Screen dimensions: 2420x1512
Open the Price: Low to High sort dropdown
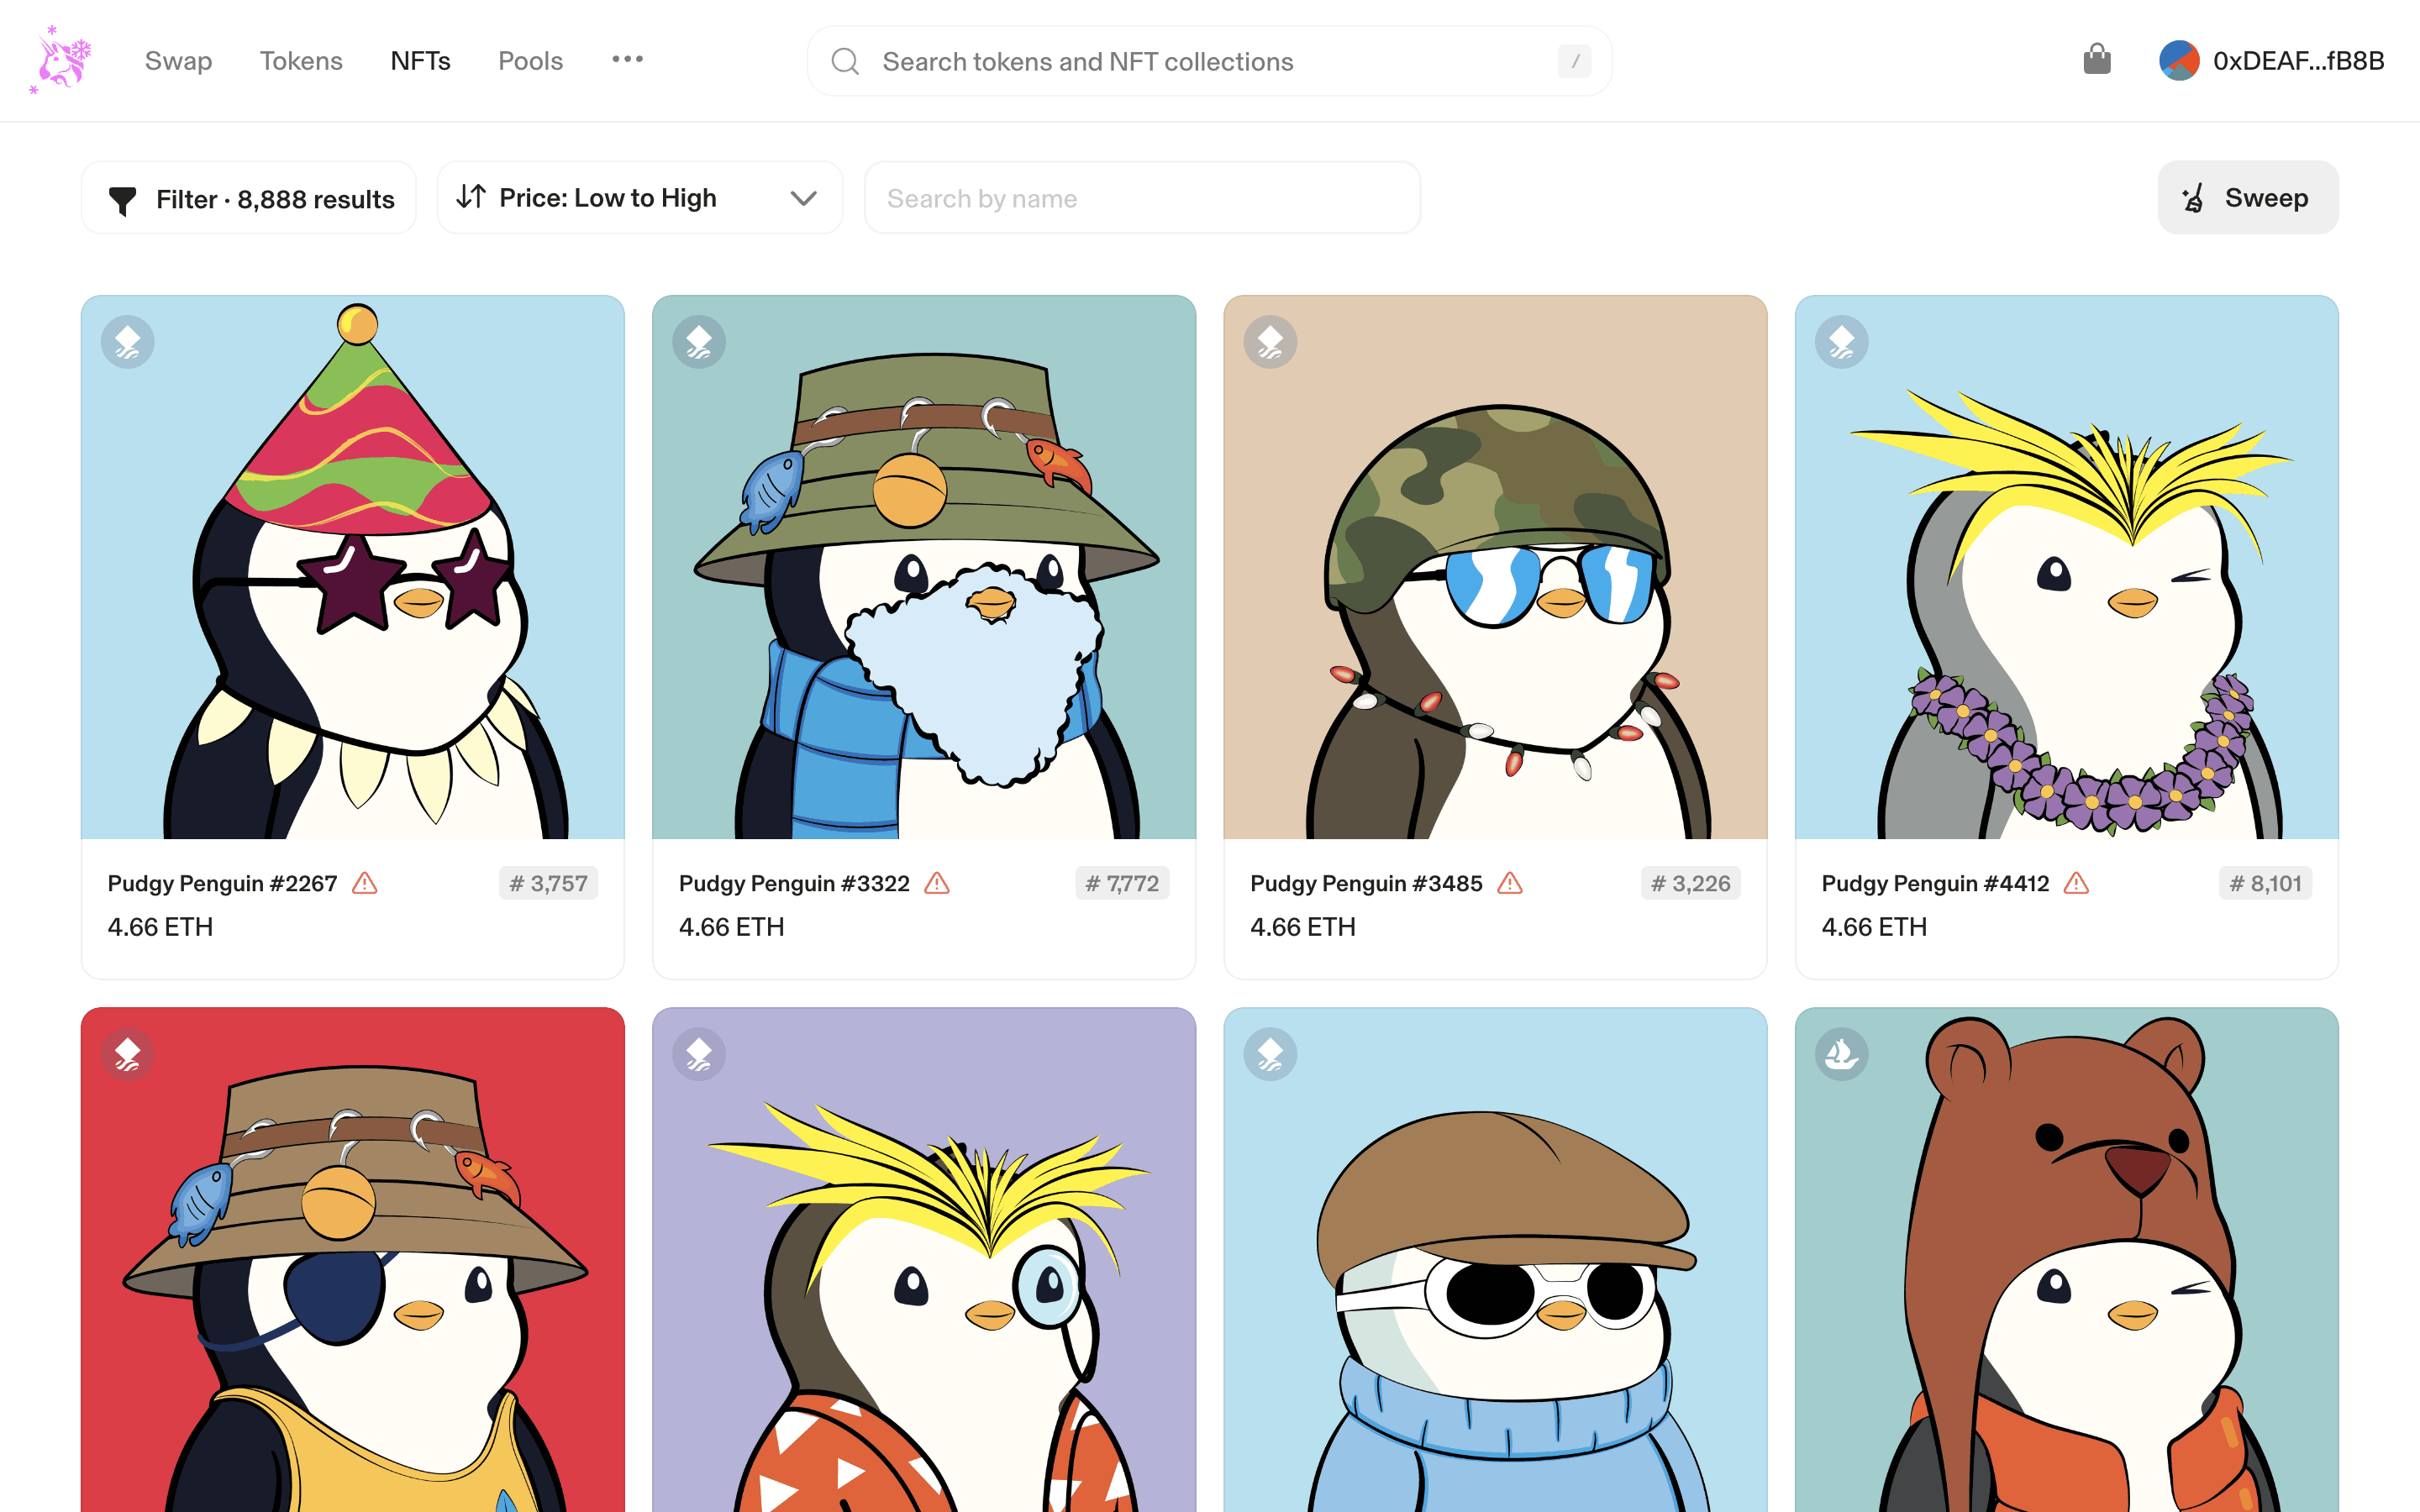point(639,198)
